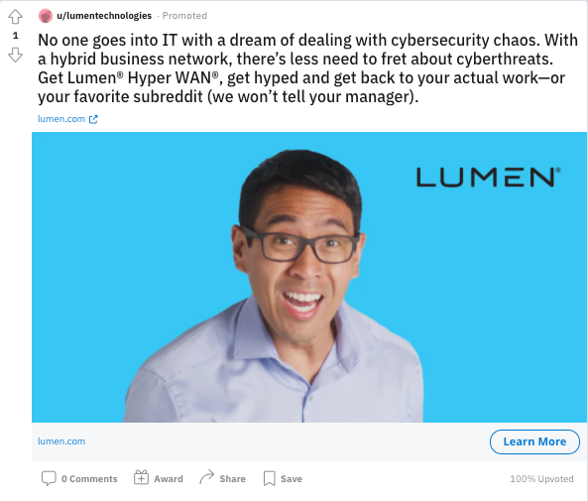588x501 pixels.
Task: Upvote the Lumen promoted post
Action: click(16, 17)
